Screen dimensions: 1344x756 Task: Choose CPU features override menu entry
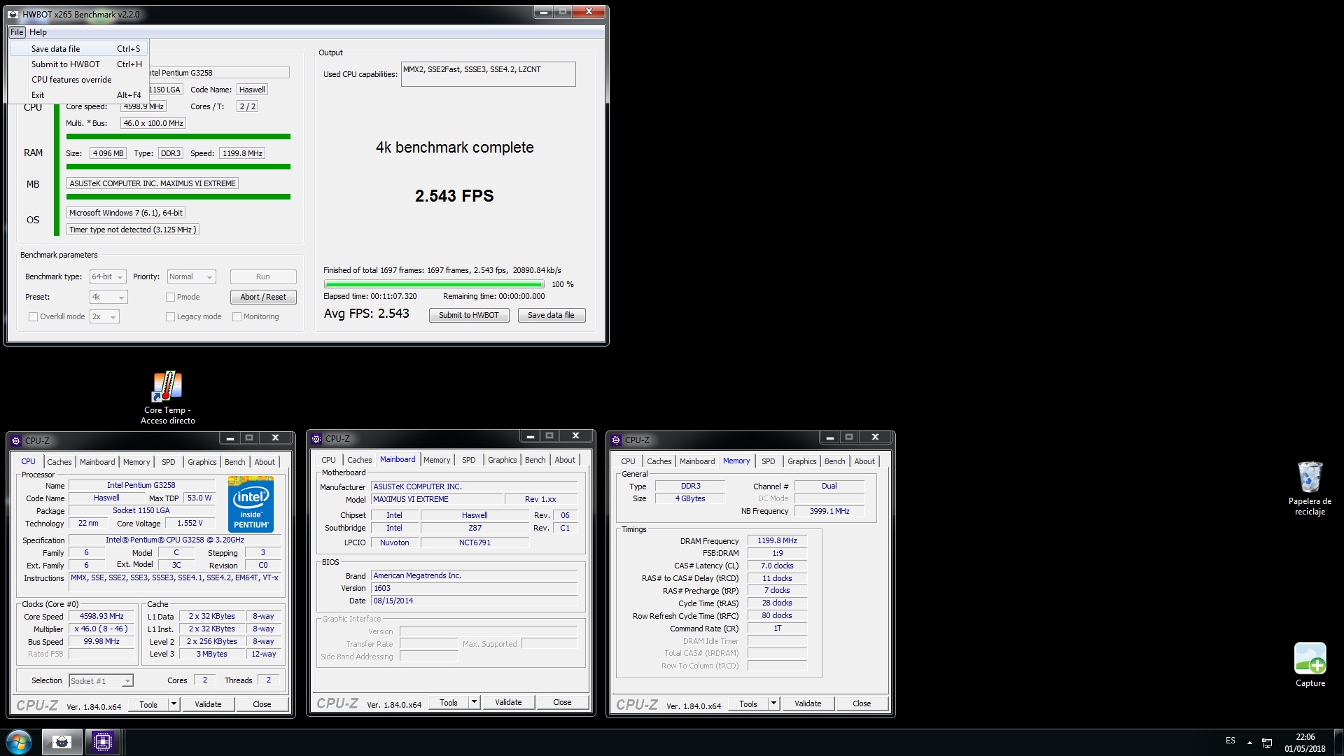pyautogui.click(x=78, y=80)
